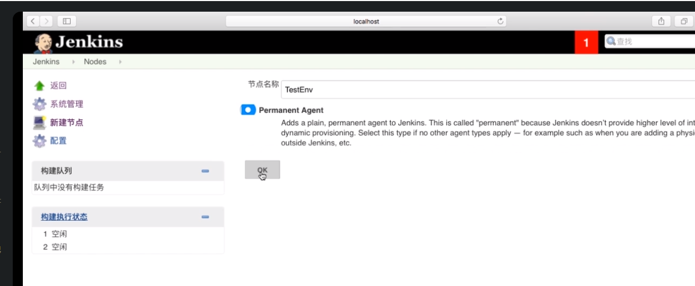Screen dimensions: 695x286
Task: Open the 系统管理 sidebar link
Action: point(67,104)
